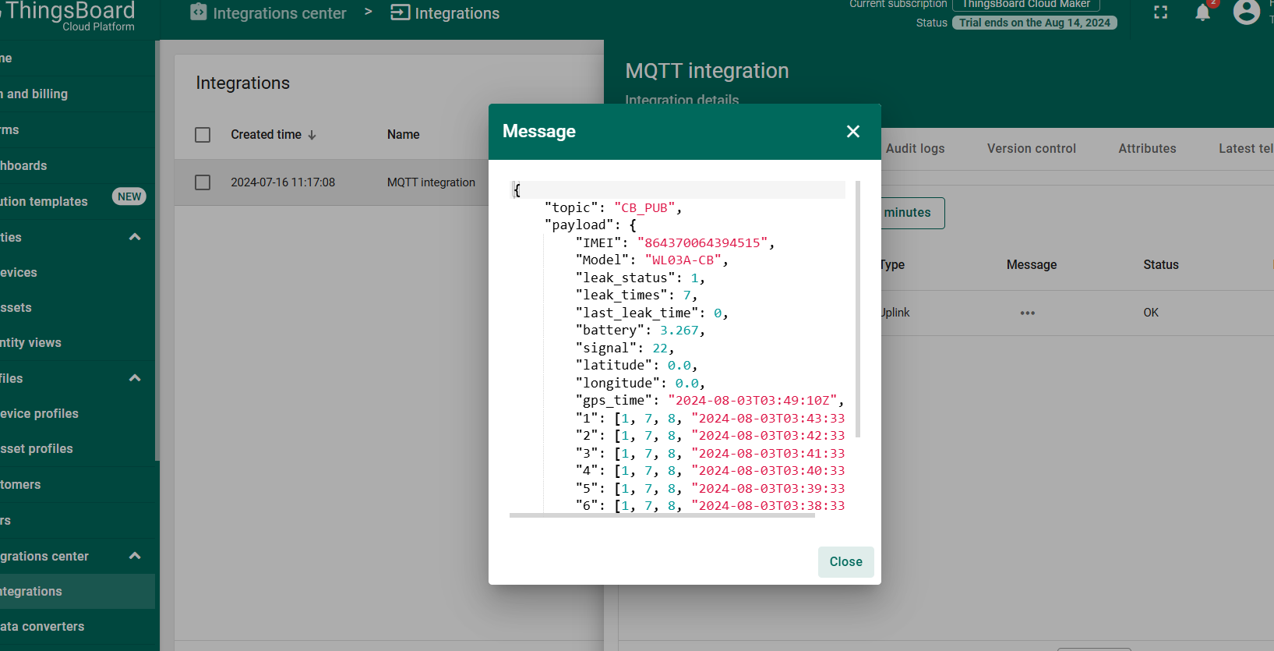Switch to the Latest telemetry tab

pyautogui.click(x=1246, y=149)
